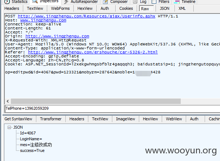Open the Filters tab
Image resolution: width=220 pixels, height=161 pixels.
pyautogui.click(x=161, y=2)
